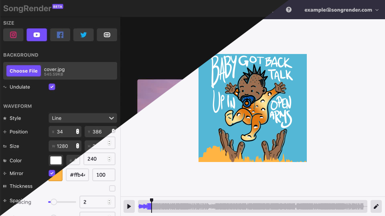Image resolution: width=385 pixels, height=216 pixels.
Task: Click the audio waveform timeline
Action: click(253, 206)
